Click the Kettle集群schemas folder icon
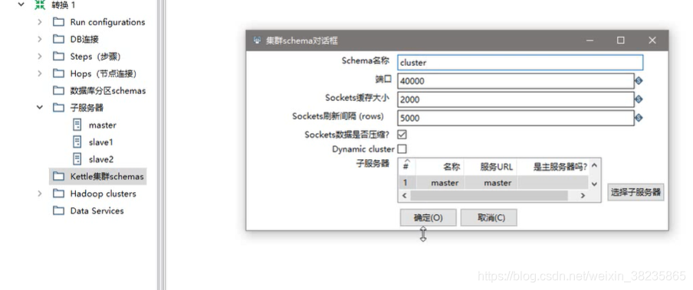693x290 pixels. coord(58,177)
